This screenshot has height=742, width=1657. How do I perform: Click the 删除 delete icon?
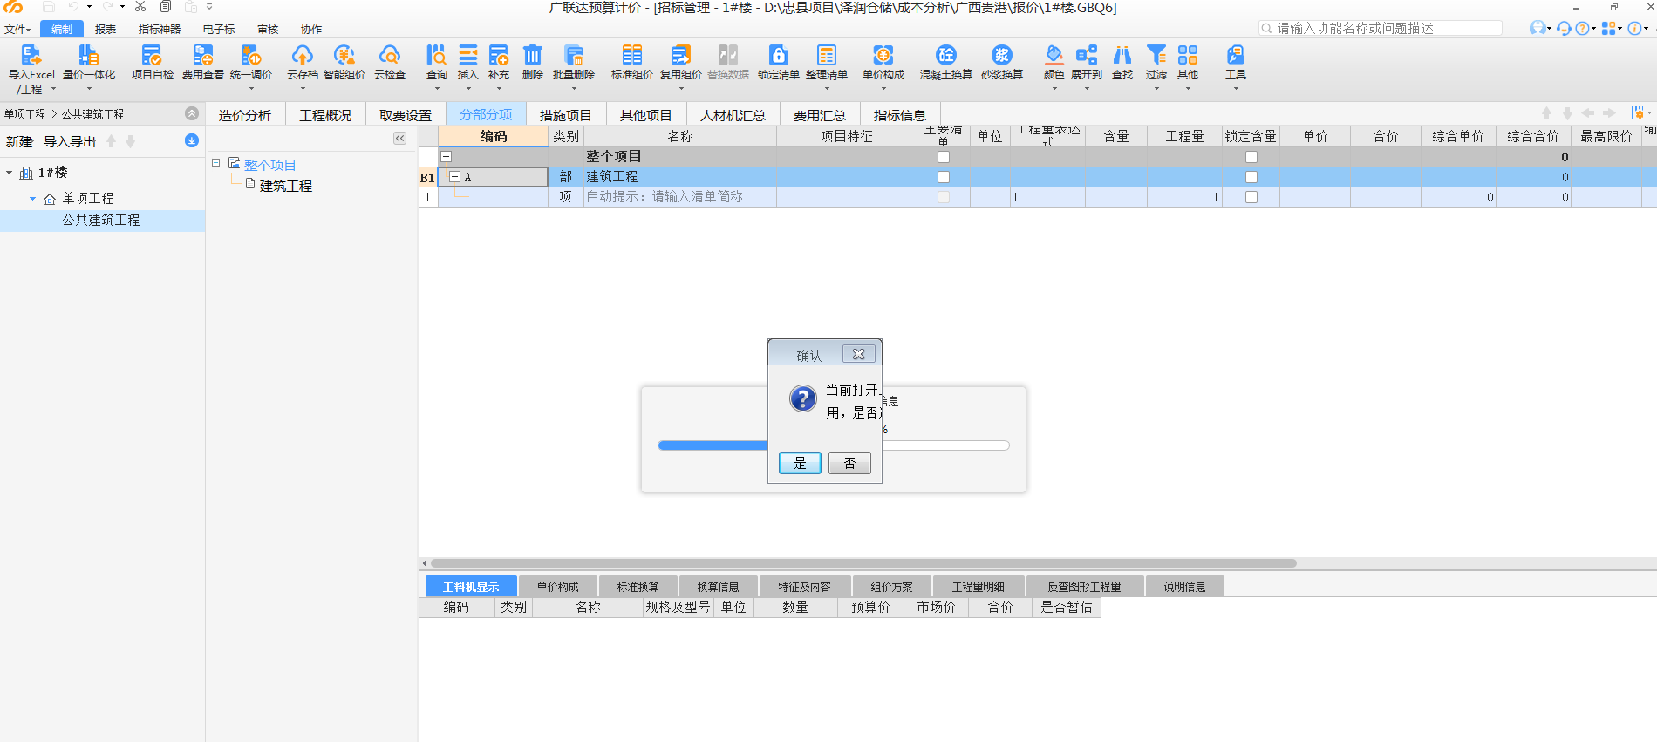(x=533, y=56)
